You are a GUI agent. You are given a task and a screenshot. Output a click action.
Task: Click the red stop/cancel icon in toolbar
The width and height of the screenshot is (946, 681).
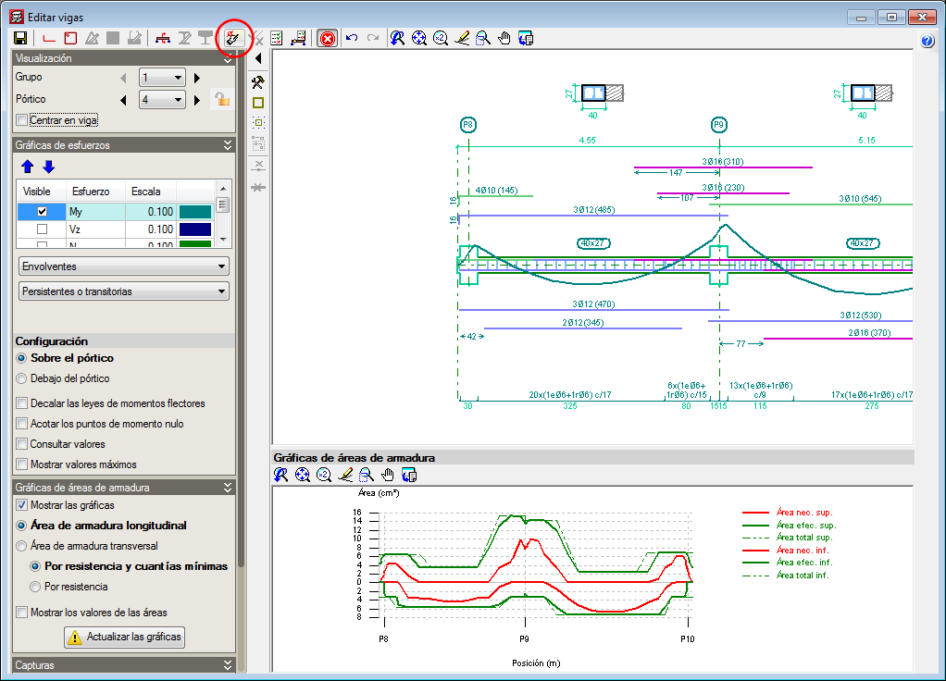point(327,38)
